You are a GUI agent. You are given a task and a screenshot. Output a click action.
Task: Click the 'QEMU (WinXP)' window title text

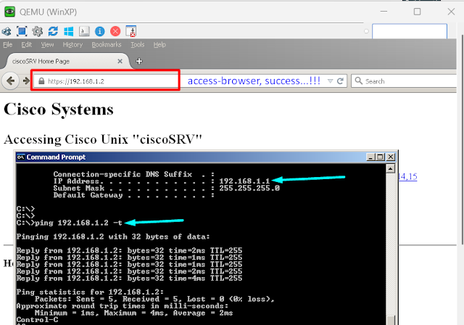click(49, 12)
